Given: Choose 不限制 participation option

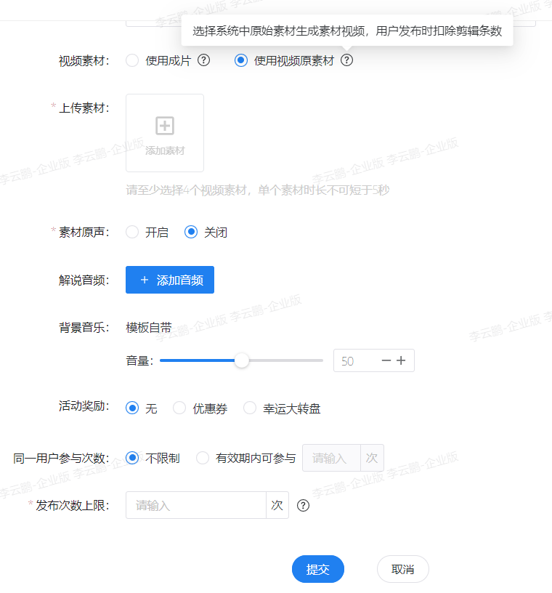Looking at the screenshot, I should [x=132, y=458].
